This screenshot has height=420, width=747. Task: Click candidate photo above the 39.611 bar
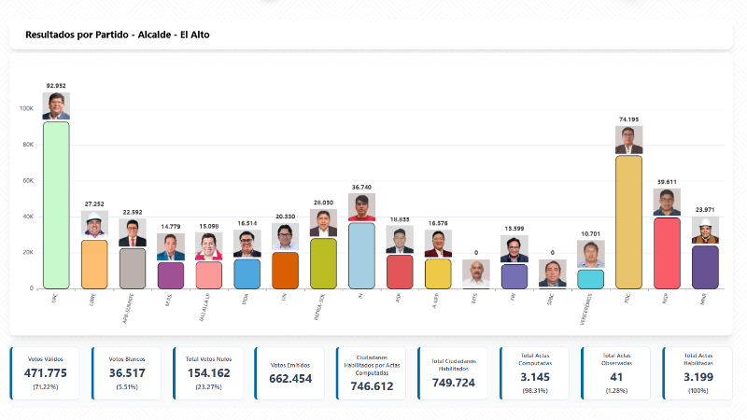pos(667,203)
